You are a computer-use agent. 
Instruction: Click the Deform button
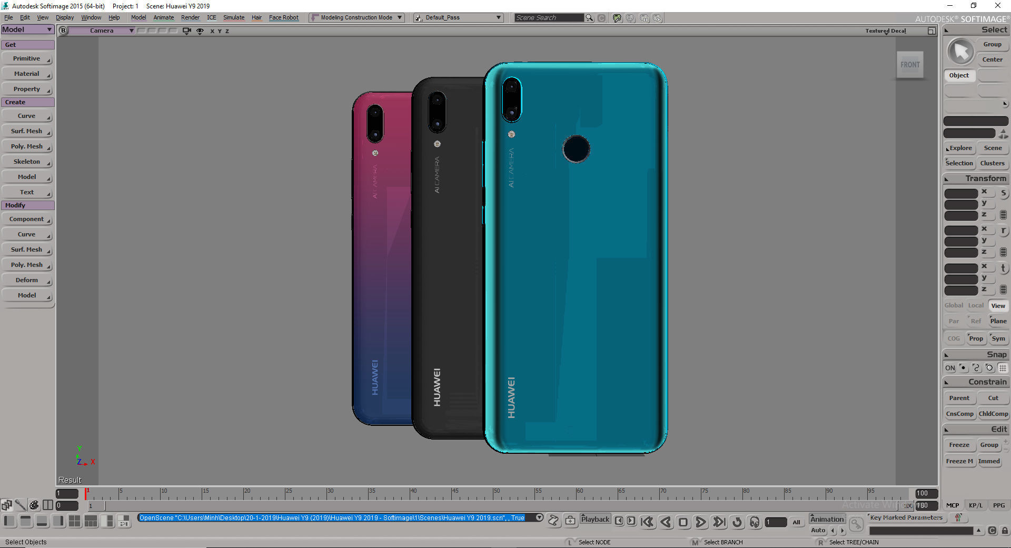[x=27, y=281]
